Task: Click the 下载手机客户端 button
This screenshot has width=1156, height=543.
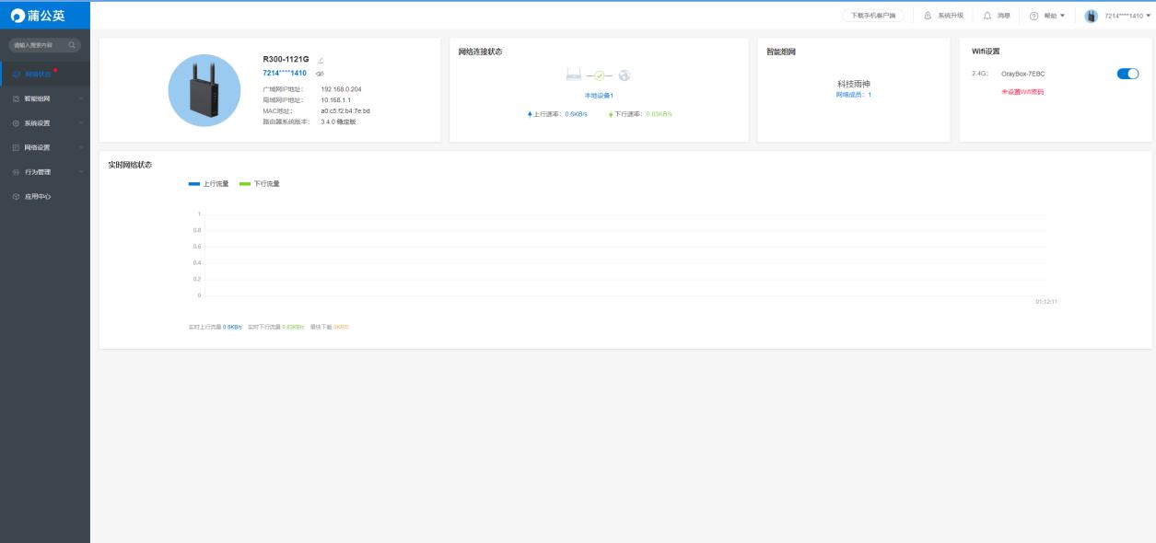Action: click(x=872, y=16)
